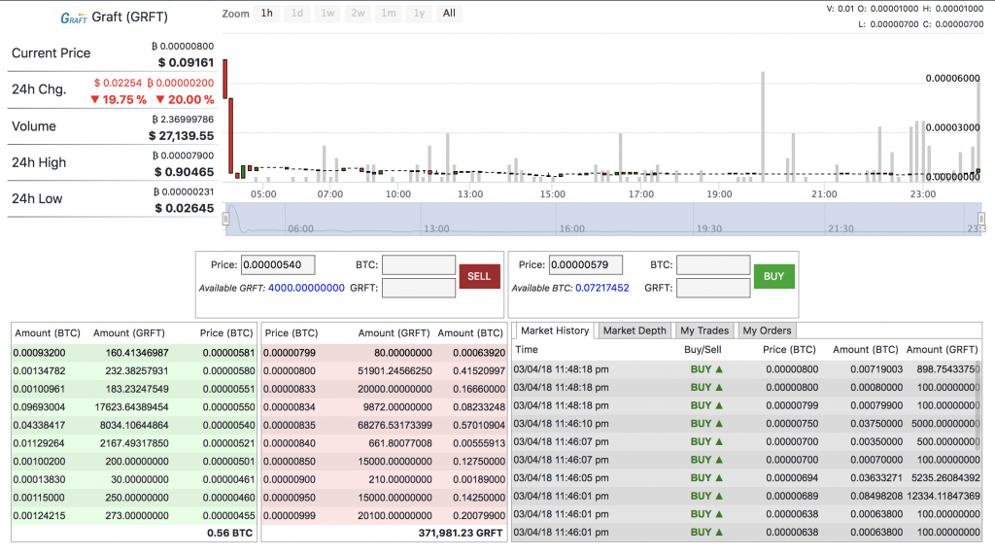Select buy order at price 0.00000460
The height and width of the screenshot is (557, 995).
pos(134,498)
